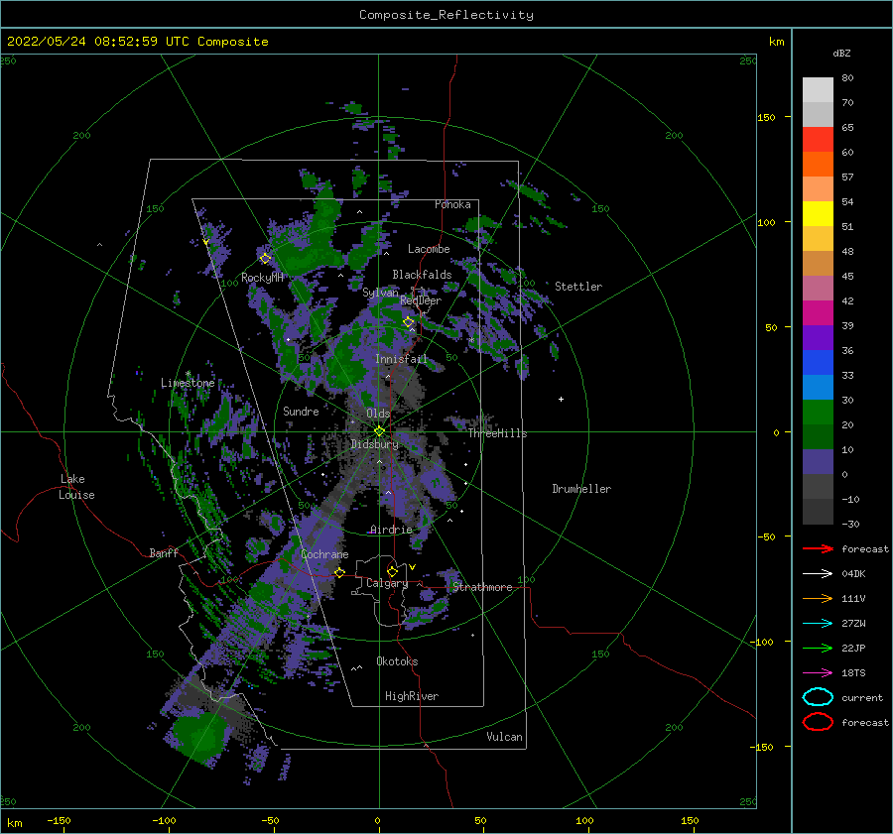Click the Okotoks label
This screenshot has height=834, width=893.
[x=397, y=661]
